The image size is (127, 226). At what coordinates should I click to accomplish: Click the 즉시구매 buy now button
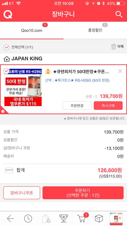[x=108, y=106]
